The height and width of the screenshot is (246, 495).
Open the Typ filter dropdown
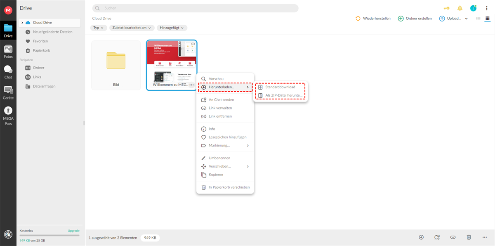point(99,28)
